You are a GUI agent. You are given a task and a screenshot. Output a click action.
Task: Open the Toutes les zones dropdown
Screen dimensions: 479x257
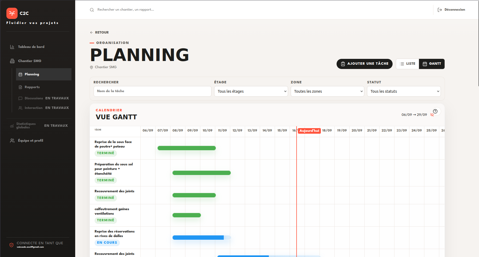327,91
